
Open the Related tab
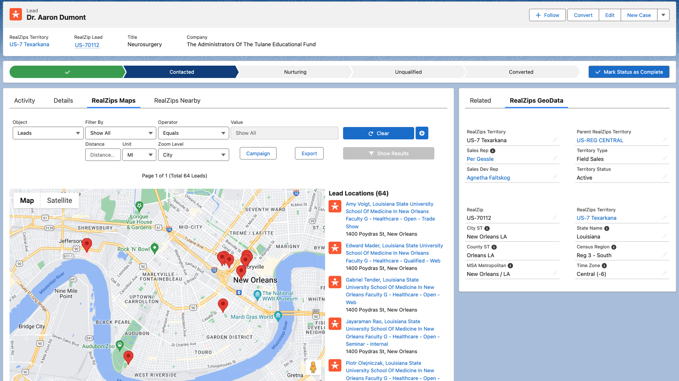[x=480, y=101]
